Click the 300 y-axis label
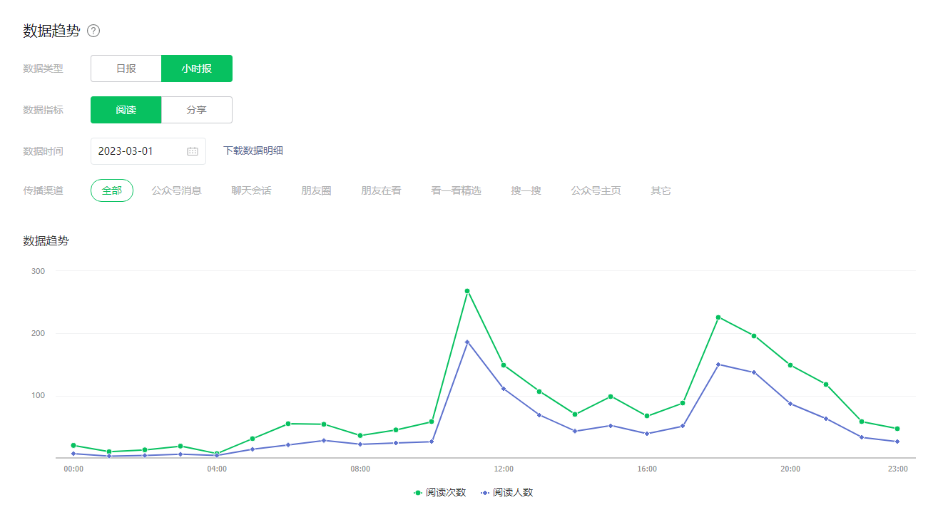This screenshot has height=525, width=943. click(x=38, y=271)
